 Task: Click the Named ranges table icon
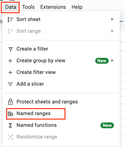(11, 114)
